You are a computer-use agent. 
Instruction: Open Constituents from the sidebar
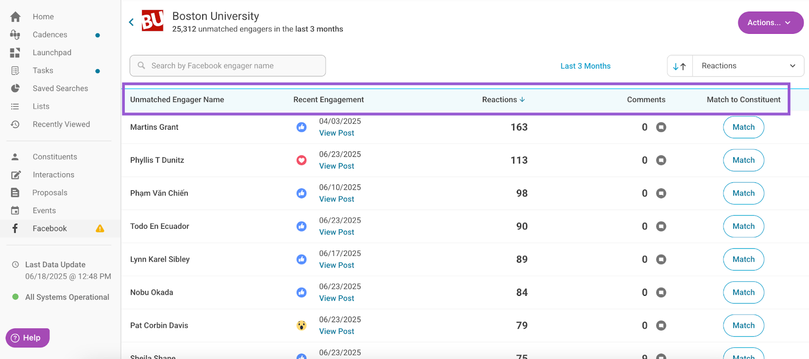click(55, 157)
